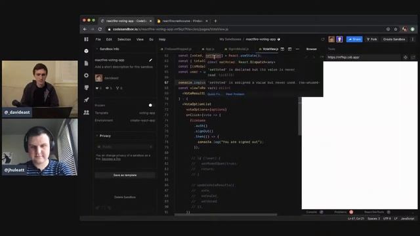Image resolution: width=420 pixels, height=236 pixels.
Task: Click preview refresh icon left of preview URL
Action: pos(322,57)
